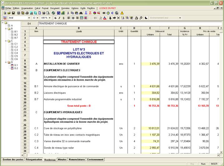Screen dimensions: 224x166
Task: Click the Print icon in toolbar
Action: point(27,13)
